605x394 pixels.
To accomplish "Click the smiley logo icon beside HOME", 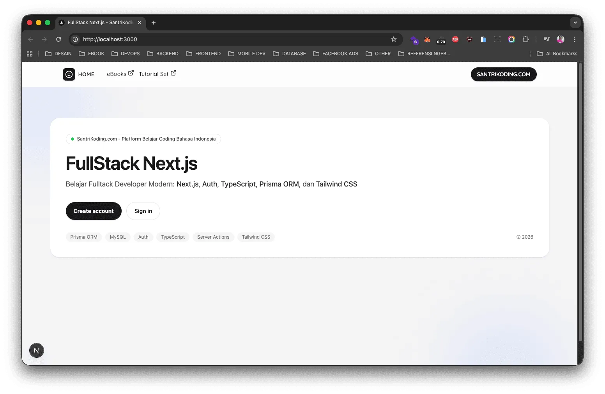I will [69, 74].
